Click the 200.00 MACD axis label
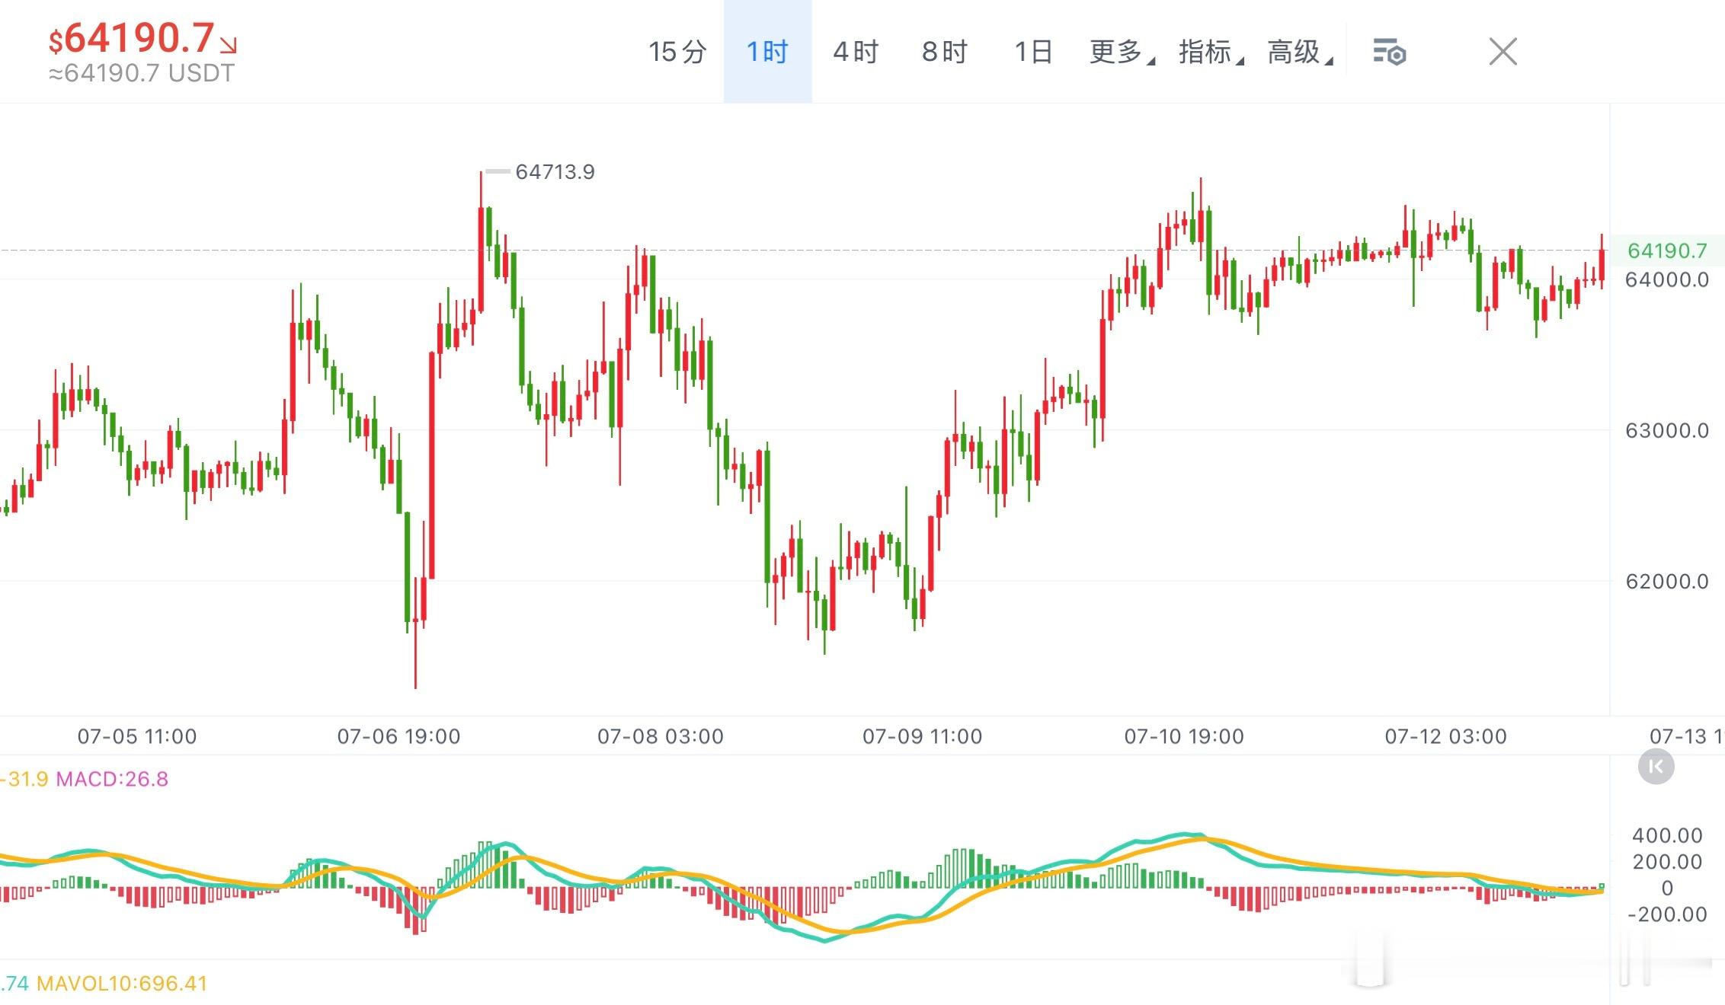The image size is (1725, 1005). [x=1667, y=862]
